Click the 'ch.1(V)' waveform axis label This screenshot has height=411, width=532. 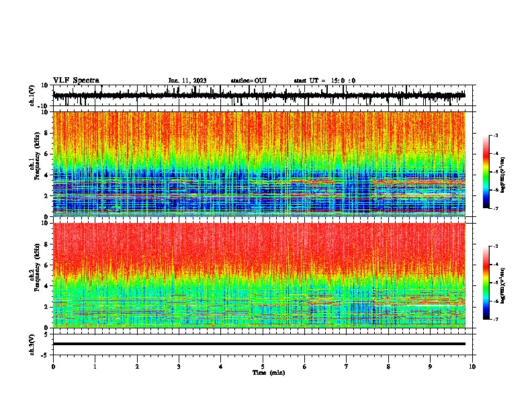pyautogui.click(x=32, y=95)
